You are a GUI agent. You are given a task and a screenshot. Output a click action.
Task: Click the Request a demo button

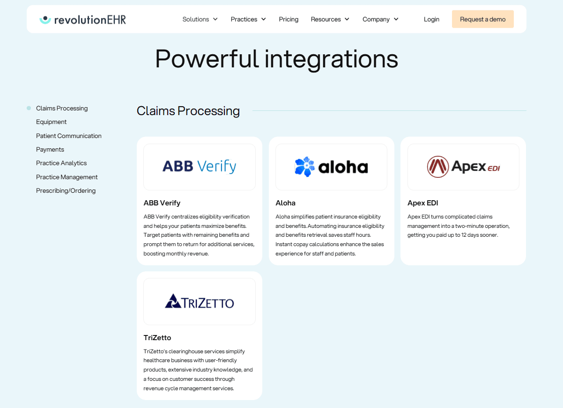[x=482, y=19]
